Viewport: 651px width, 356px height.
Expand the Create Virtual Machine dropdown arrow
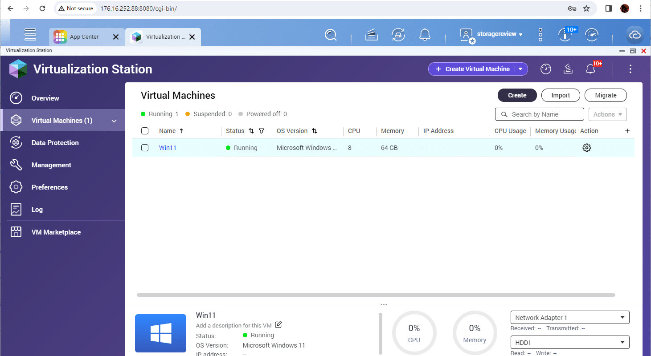[520, 69]
